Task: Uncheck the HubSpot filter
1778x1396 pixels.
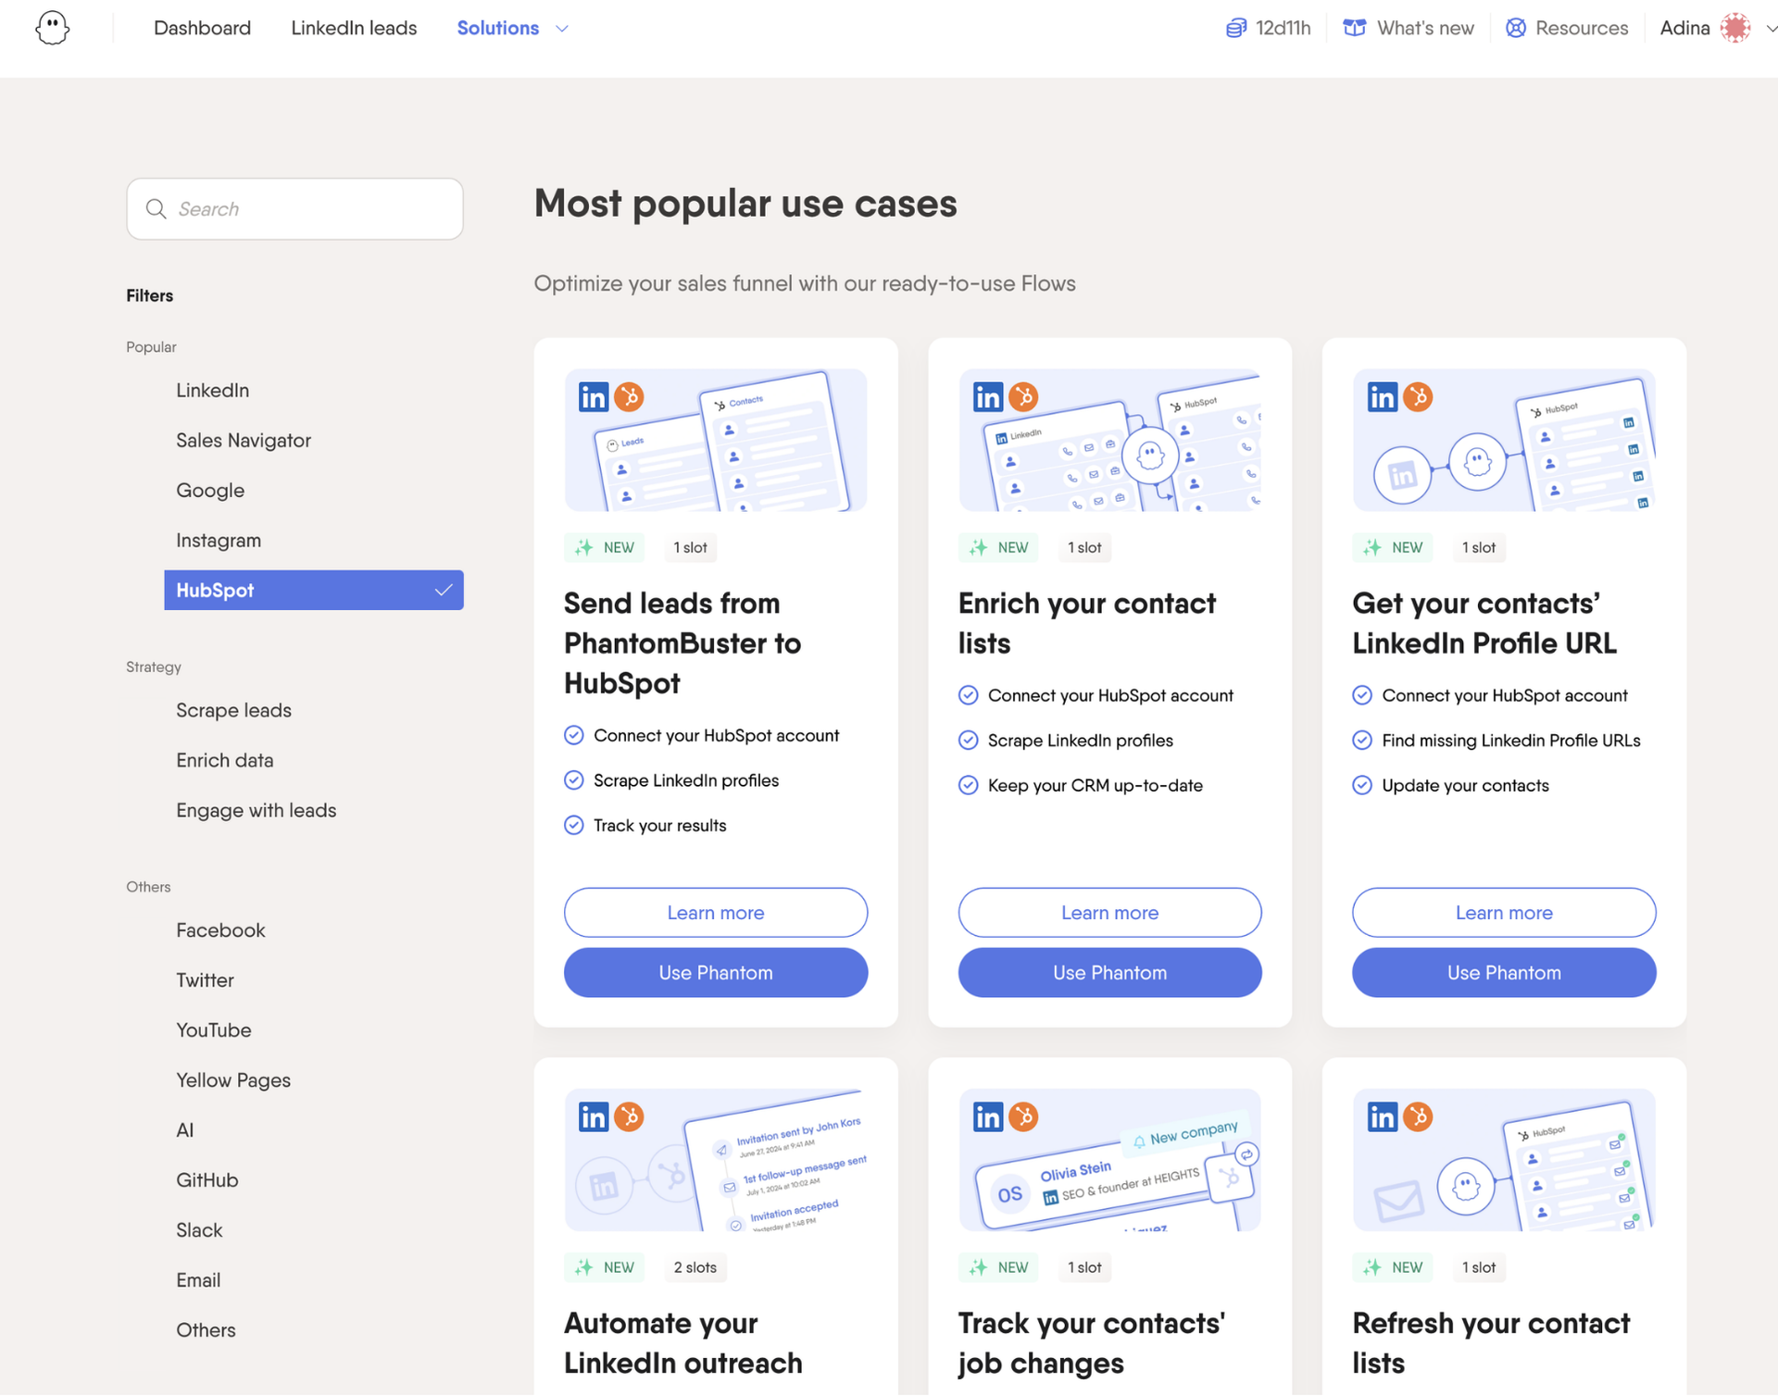Action: (313, 591)
